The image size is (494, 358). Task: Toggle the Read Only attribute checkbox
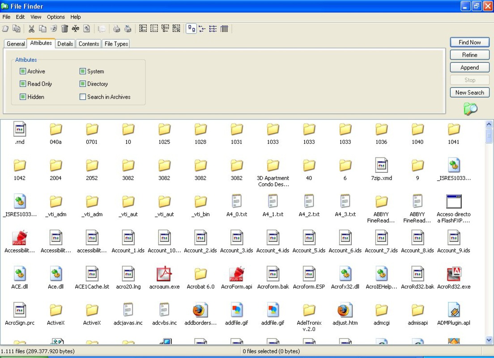click(23, 84)
